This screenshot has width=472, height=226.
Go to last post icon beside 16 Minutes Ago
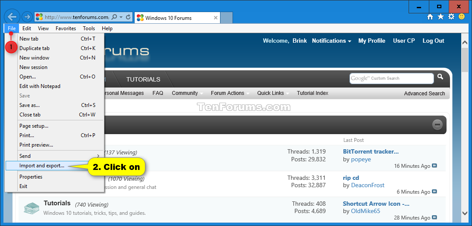[x=434, y=166]
